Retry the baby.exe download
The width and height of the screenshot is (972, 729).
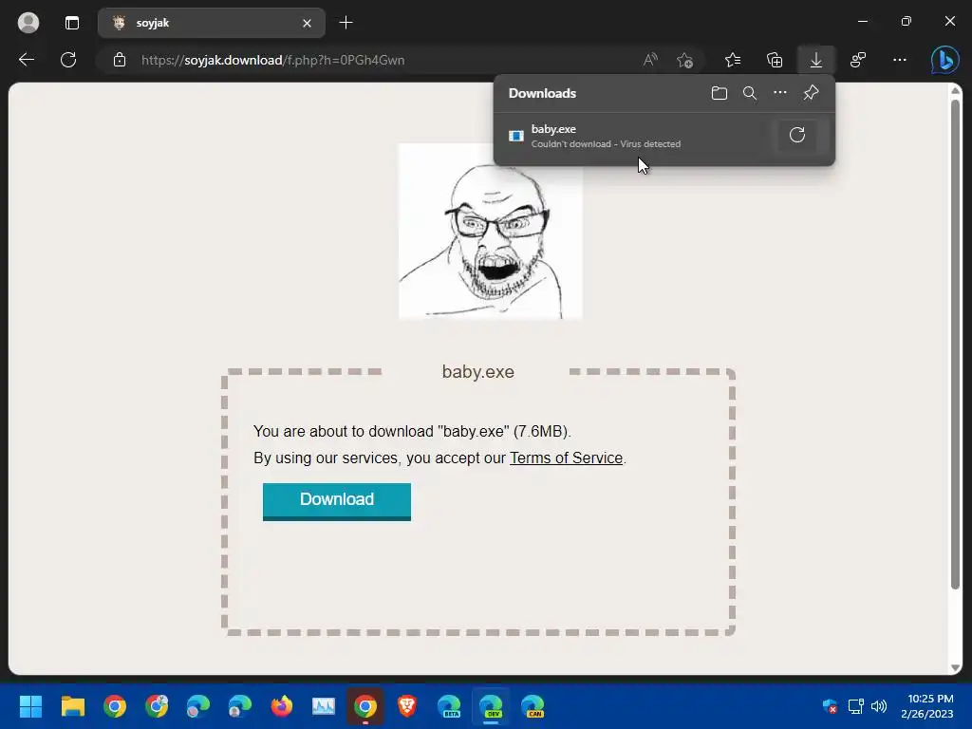point(797,135)
